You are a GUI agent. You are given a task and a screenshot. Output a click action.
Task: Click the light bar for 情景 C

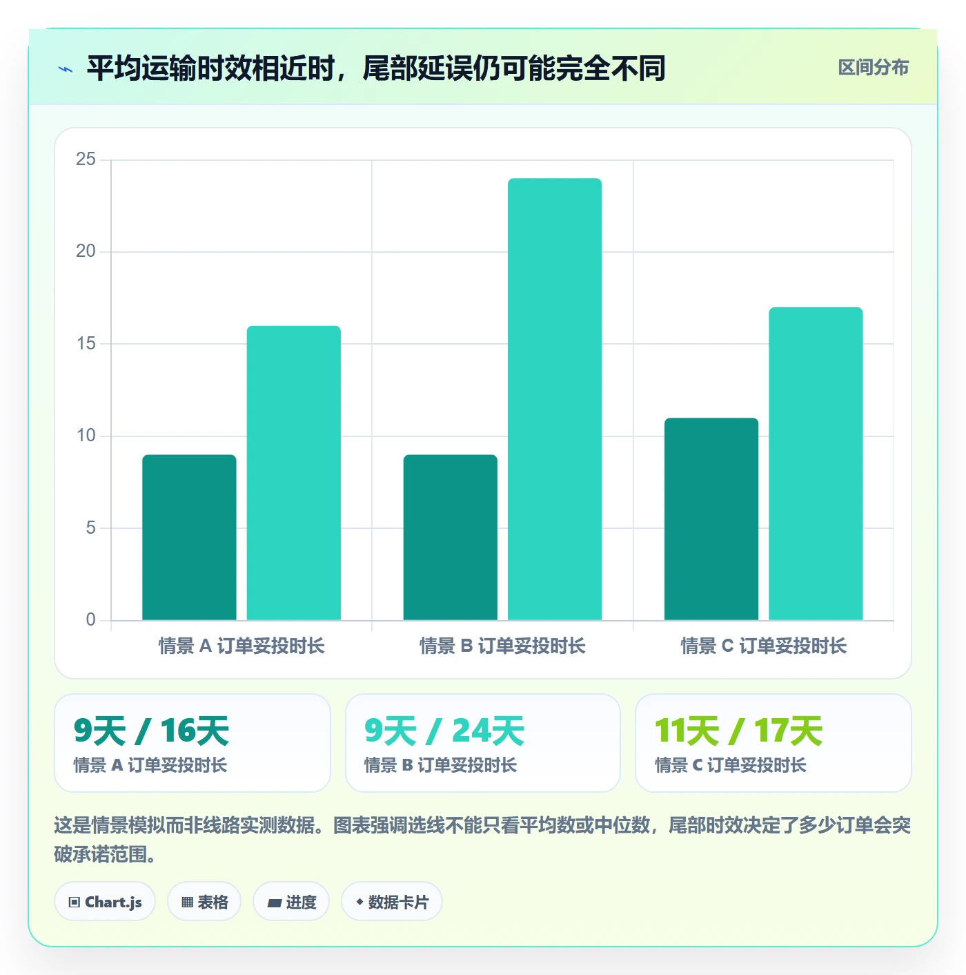click(816, 464)
